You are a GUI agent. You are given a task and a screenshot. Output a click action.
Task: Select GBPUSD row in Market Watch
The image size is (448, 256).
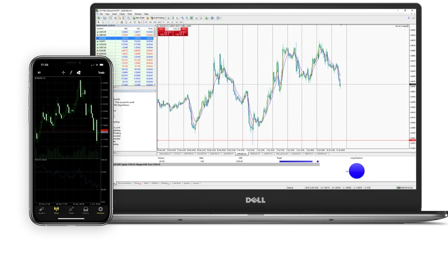(125, 35)
